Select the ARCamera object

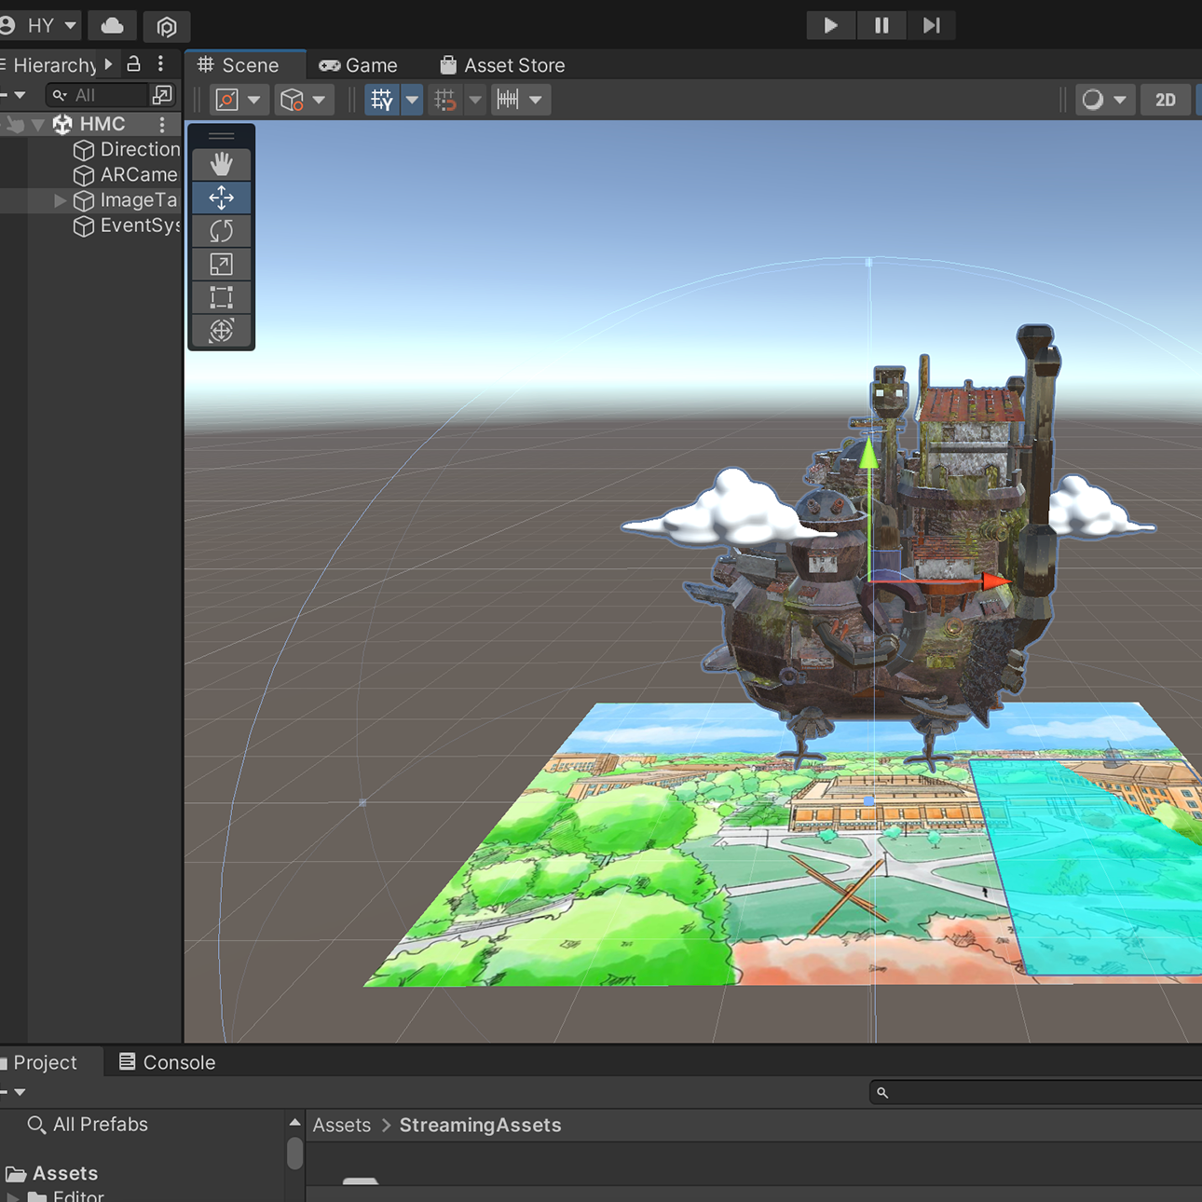tap(126, 174)
